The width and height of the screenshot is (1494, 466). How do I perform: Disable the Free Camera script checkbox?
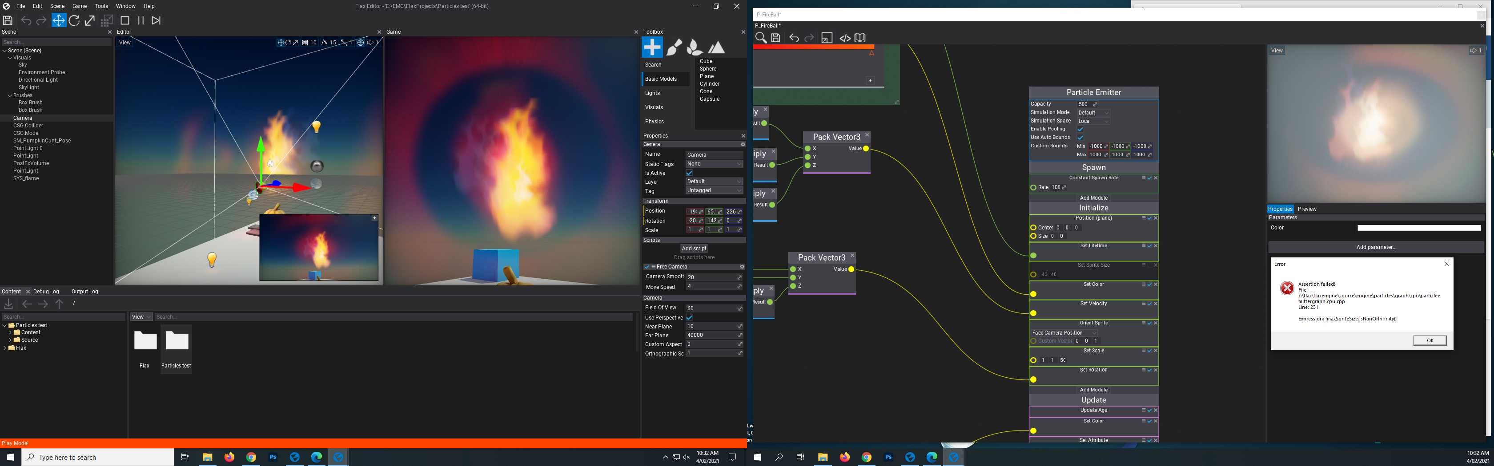pyautogui.click(x=647, y=267)
